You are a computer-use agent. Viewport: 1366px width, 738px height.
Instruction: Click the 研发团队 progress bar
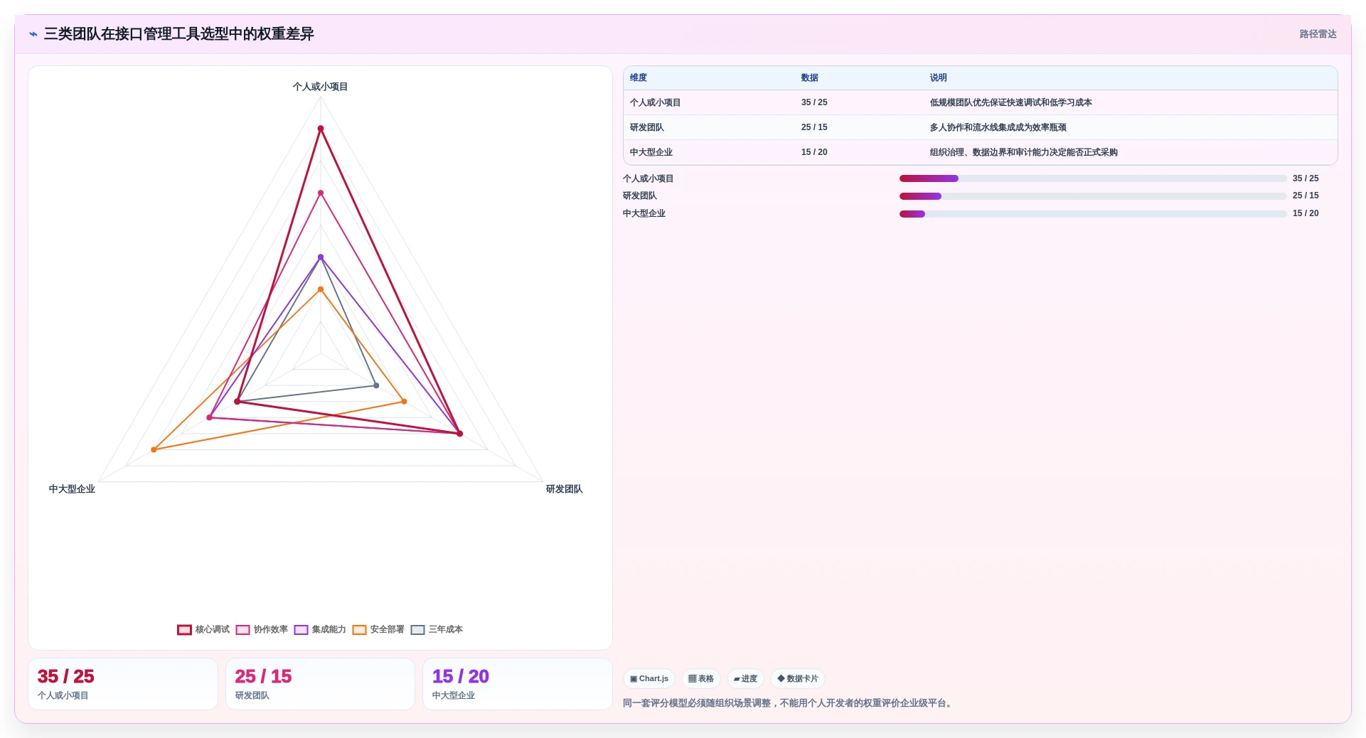point(1093,196)
